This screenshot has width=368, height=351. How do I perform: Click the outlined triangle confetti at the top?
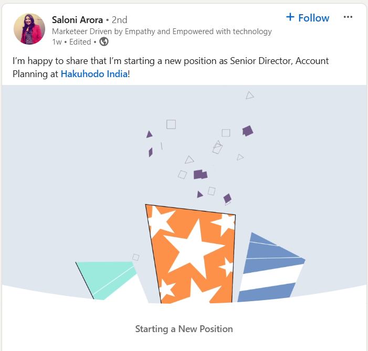(x=249, y=95)
